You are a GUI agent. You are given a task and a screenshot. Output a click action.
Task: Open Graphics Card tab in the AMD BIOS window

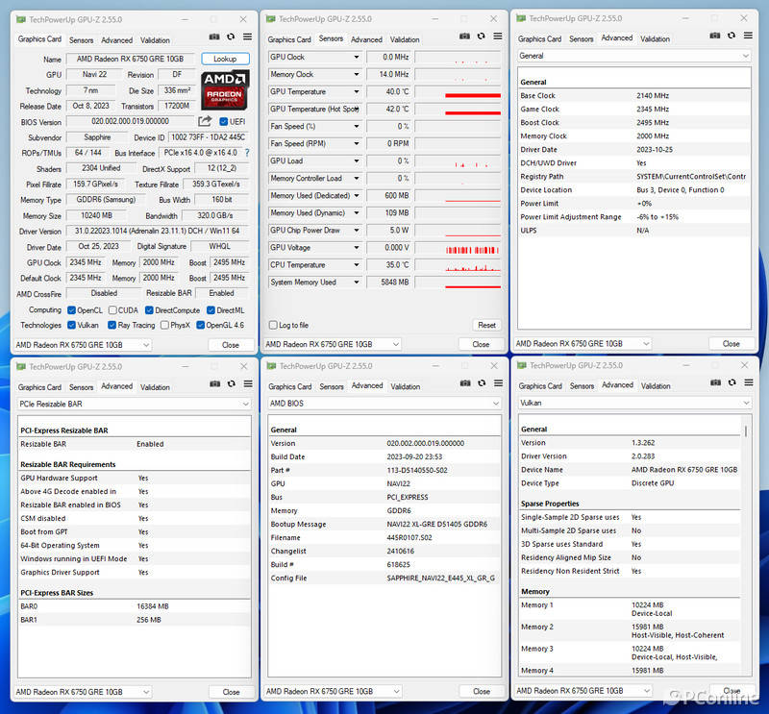tap(288, 386)
